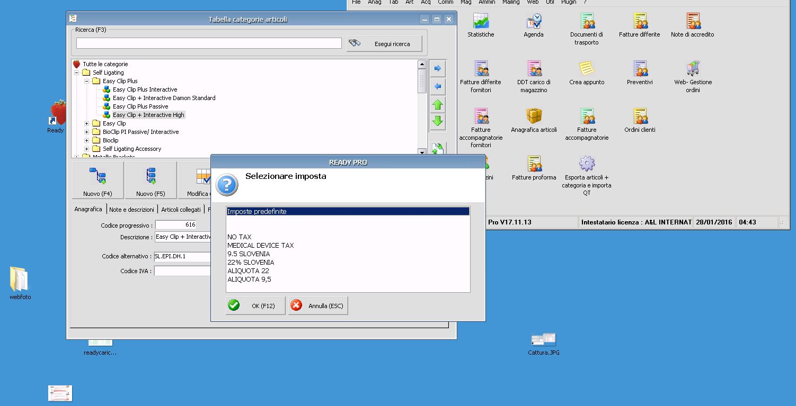Click the Codice progressivo field

pos(176,225)
